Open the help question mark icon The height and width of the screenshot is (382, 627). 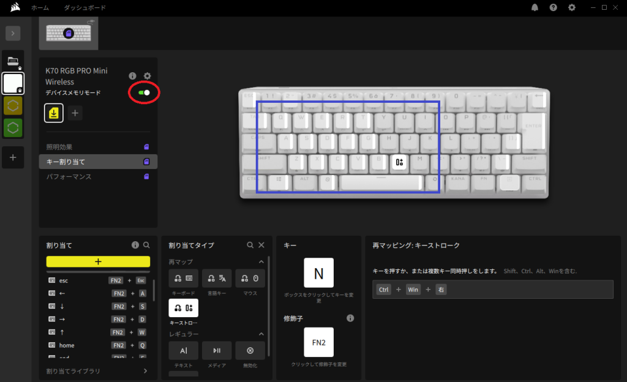click(x=553, y=7)
